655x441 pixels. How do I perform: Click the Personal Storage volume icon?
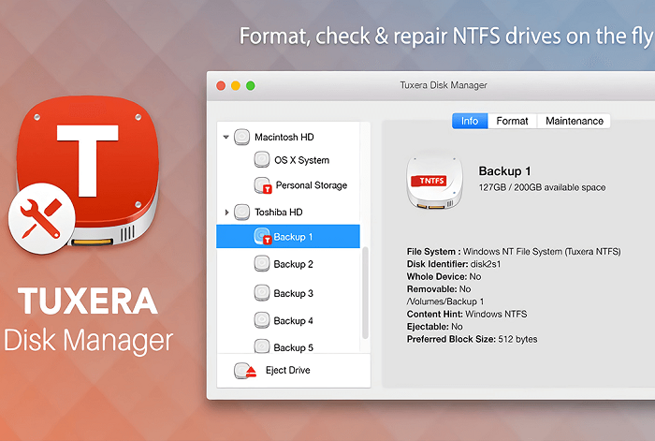pyautogui.click(x=263, y=185)
